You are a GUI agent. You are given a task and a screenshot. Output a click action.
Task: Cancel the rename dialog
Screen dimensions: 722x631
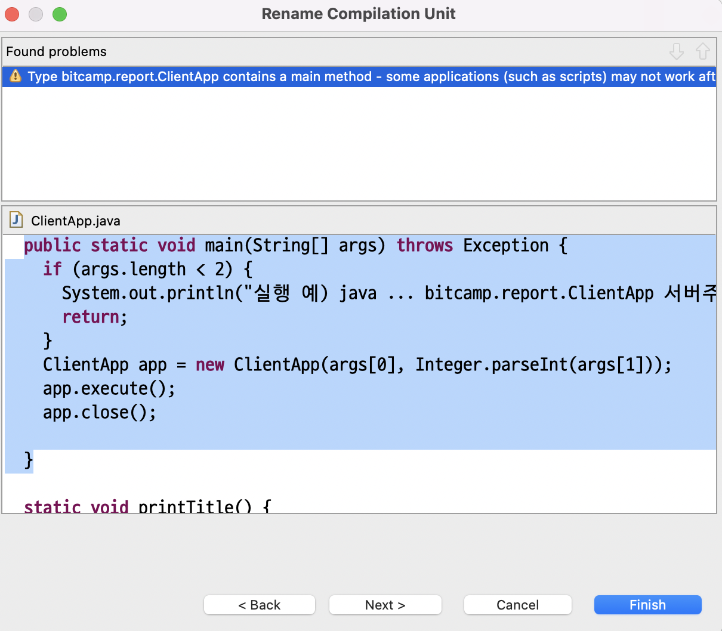click(518, 605)
